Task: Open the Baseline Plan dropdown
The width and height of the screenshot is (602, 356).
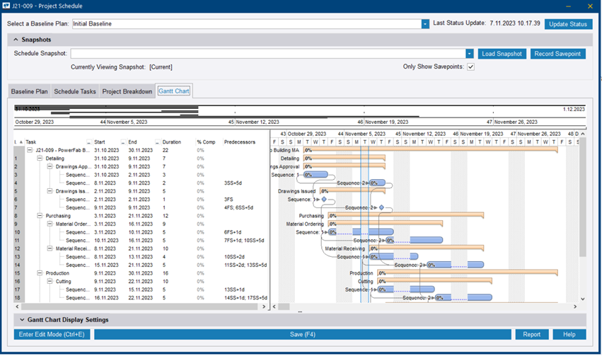Action: tap(425, 24)
